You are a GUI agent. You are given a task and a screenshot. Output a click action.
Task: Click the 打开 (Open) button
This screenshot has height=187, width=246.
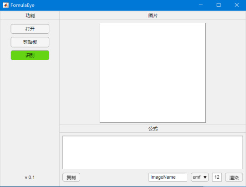pyautogui.click(x=30, y=29)
